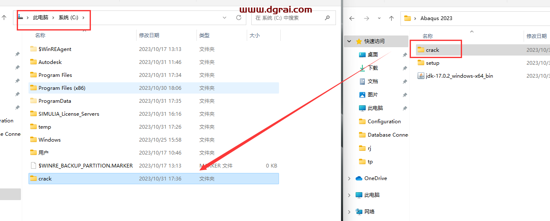Sort by 修改日期 column in Abaqus 2023 window
Viewport: 550px width, 221px height.
pyautogui.click(x=537, y=36)
